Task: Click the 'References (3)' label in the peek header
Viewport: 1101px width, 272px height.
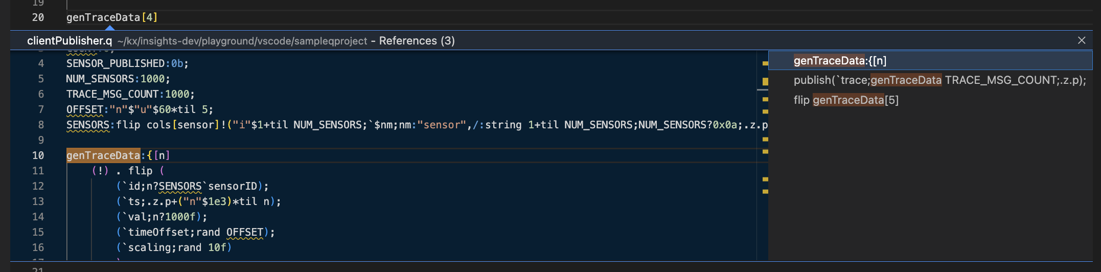Action: coord(417,41)
